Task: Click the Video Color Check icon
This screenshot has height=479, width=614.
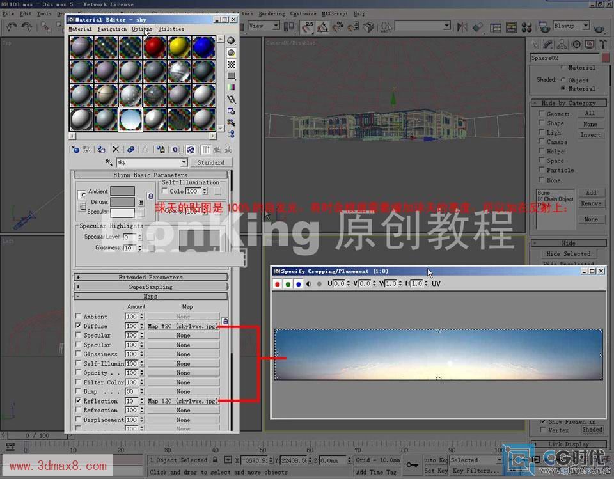Action: click(231, 88)
